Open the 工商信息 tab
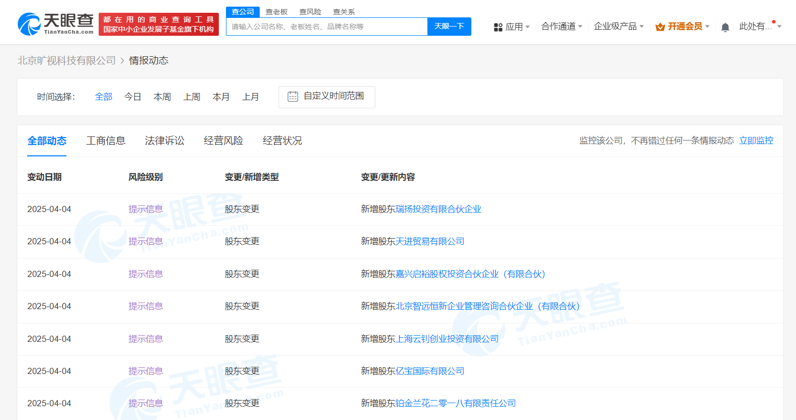This screenshot has width=796, height=420. coord(106,141)
